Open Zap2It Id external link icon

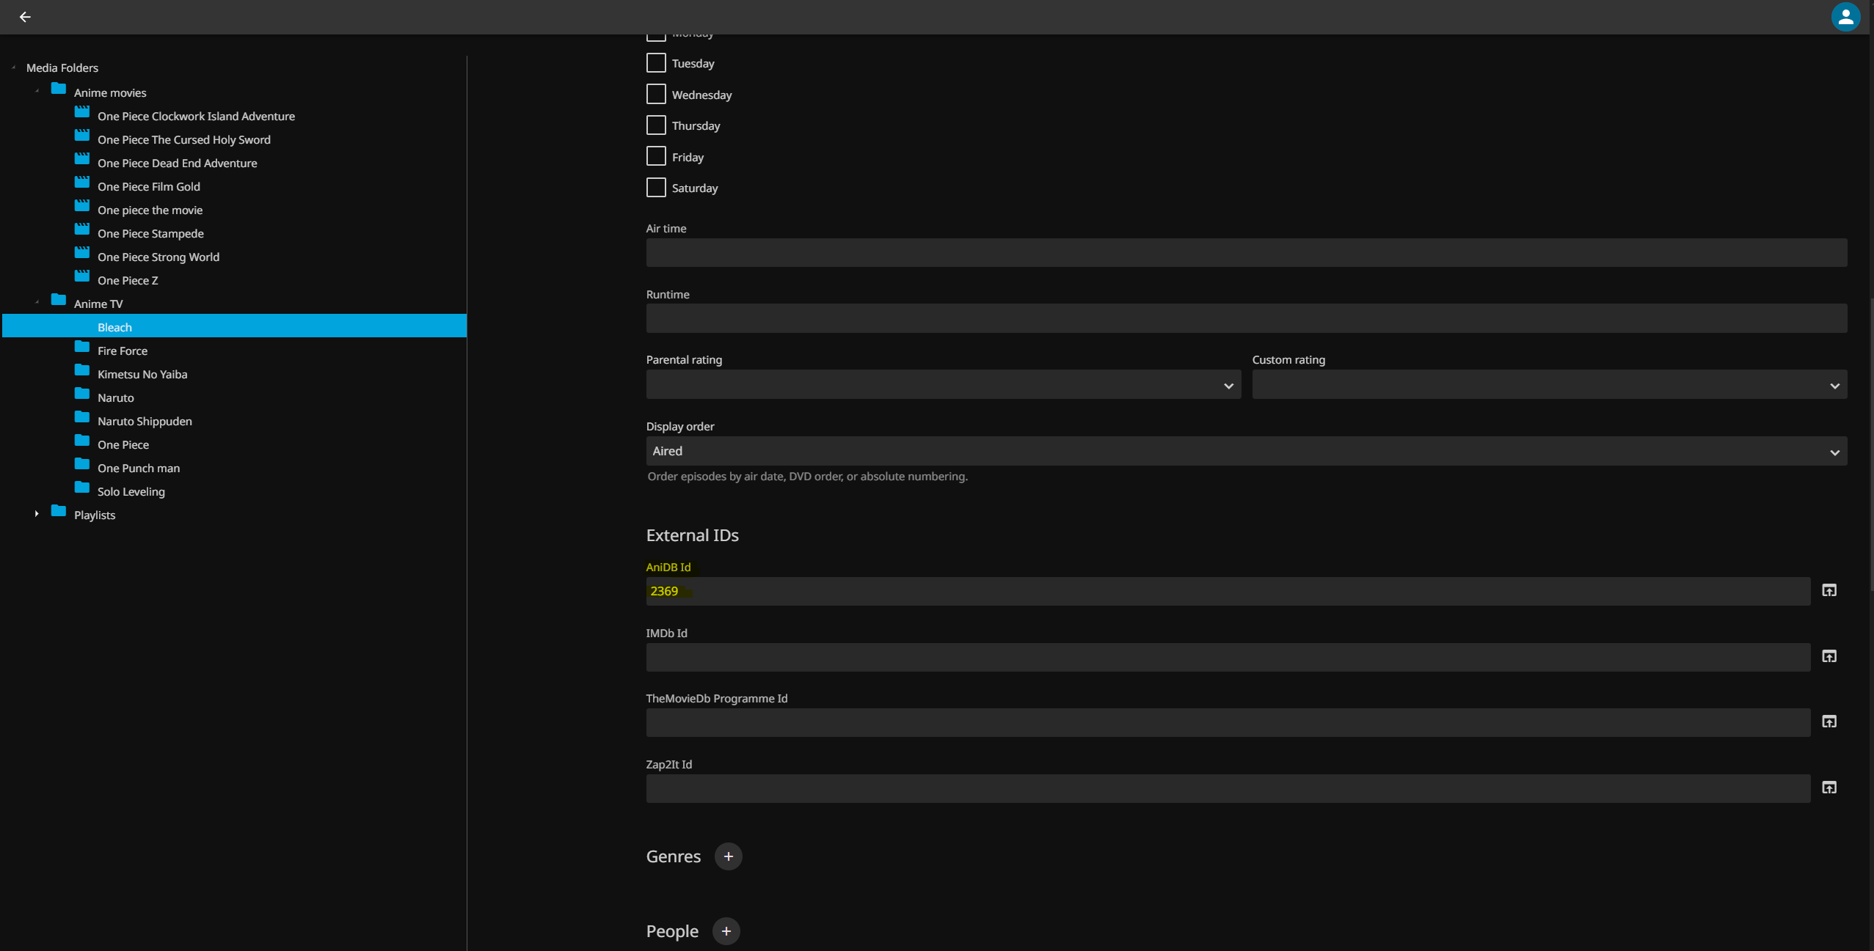(x=1829, y=787)
